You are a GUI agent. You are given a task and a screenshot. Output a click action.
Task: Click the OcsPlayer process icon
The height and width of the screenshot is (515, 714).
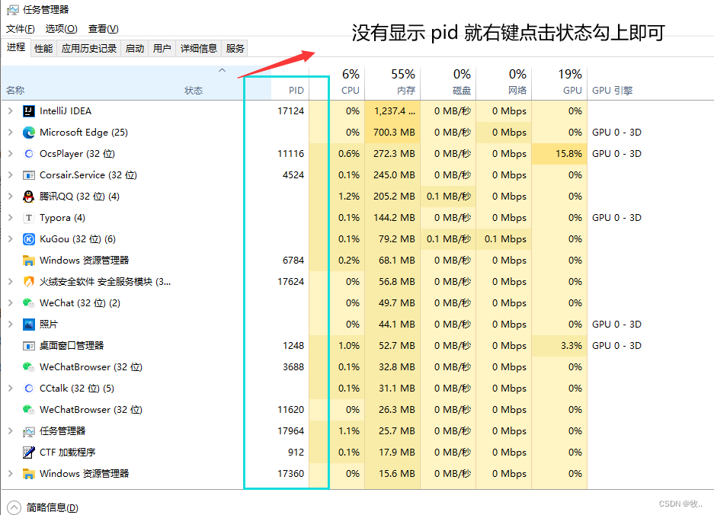[x=29, y=154]
